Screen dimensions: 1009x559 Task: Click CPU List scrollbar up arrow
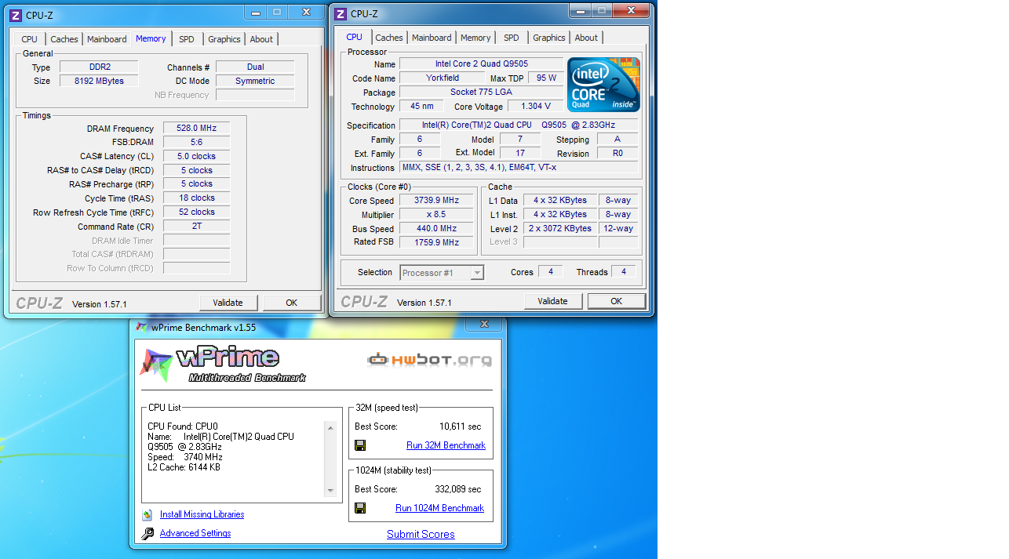point(330,428)
